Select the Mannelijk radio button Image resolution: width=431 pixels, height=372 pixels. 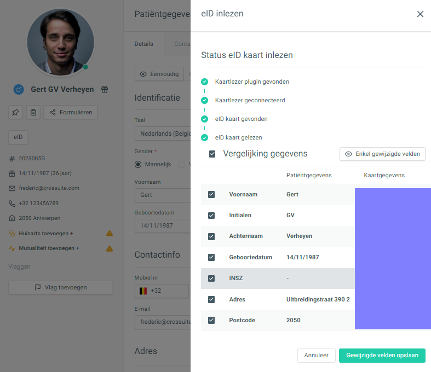(x=138, y=164)
